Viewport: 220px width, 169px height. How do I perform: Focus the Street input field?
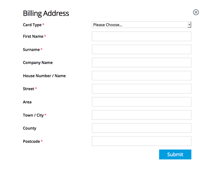pyautogui.click(x=141, y=89)
